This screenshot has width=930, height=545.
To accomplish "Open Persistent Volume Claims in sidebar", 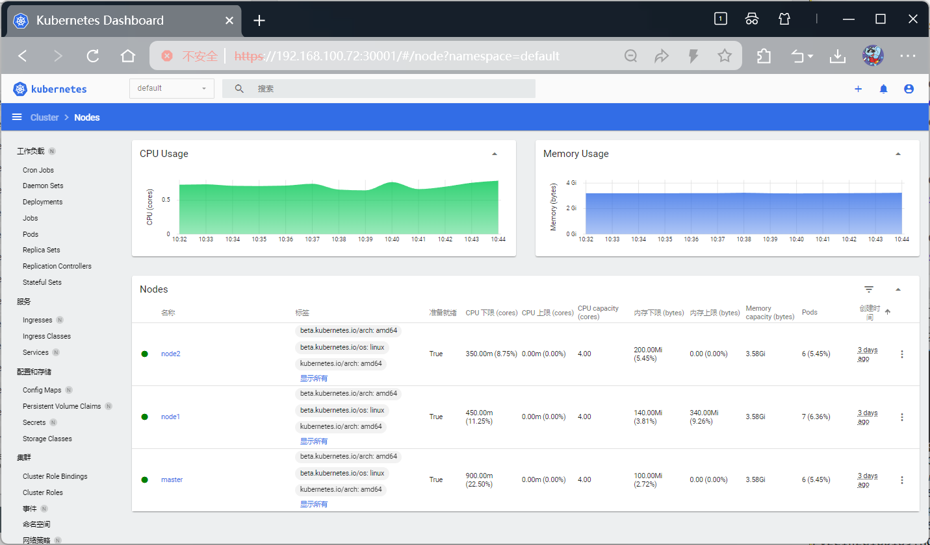I will pos(62,406).
